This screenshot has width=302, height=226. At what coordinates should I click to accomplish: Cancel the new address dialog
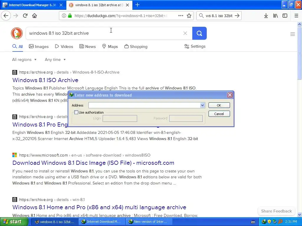(x=219, y=114)
